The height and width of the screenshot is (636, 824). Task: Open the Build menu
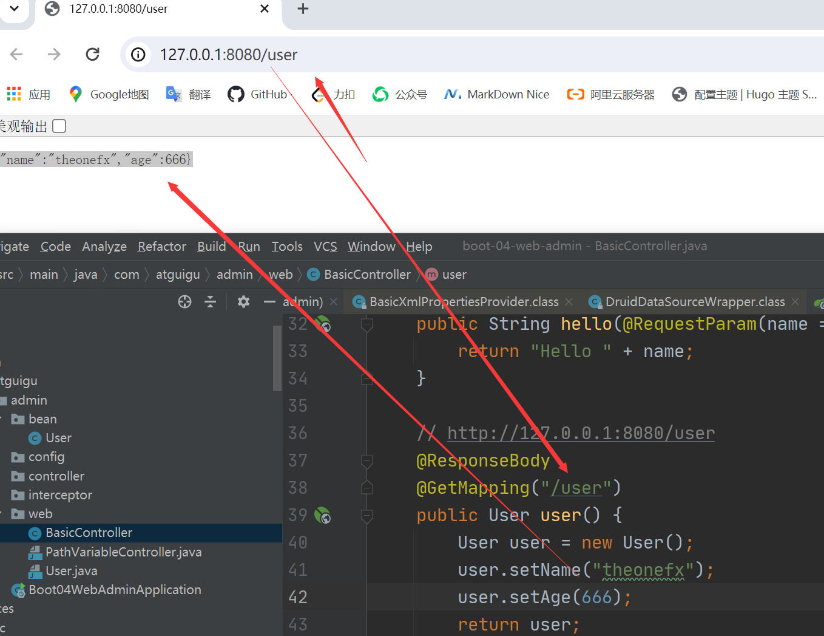click(x=211, y=247)
